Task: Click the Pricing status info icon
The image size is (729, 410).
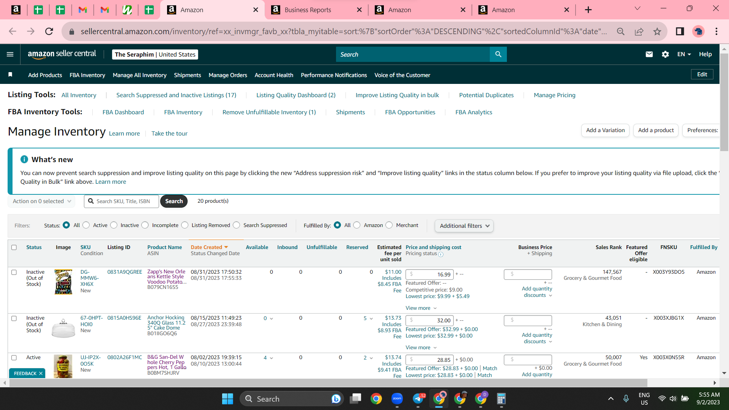Action: pyautogui.click(x=441, y=254)
